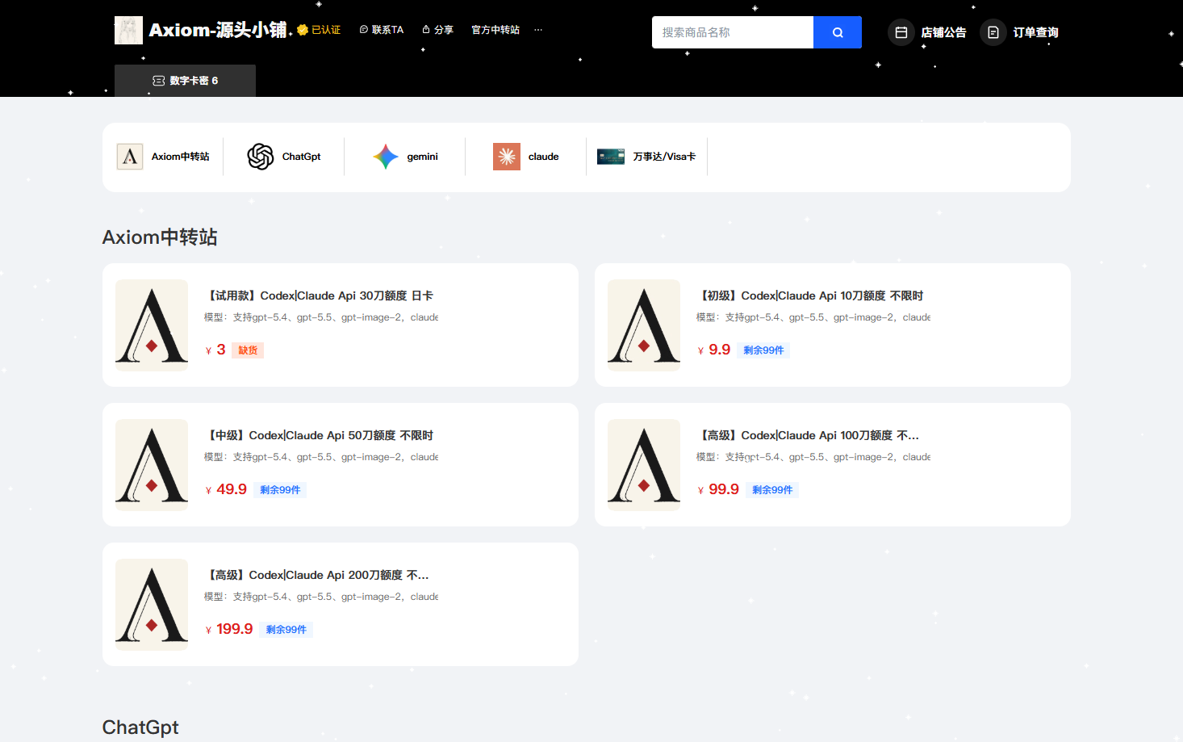Open the 中级 50刀额度 product thumbnail

pyautogui.click(x=152, y=465)
